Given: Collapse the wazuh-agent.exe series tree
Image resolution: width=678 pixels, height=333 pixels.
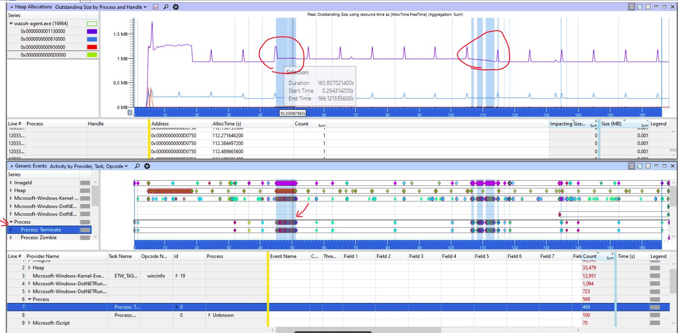Looking at the screenshot, I should (11, 23).
